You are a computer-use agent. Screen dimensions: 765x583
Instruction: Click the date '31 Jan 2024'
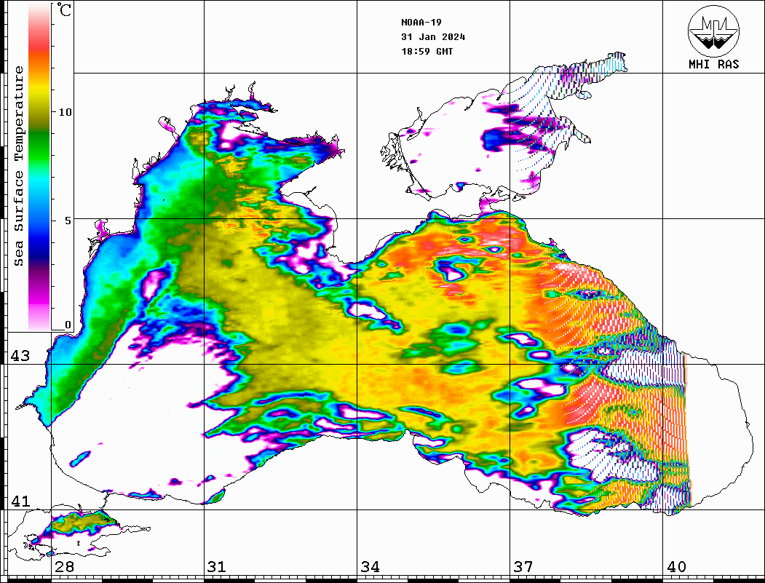433,37
